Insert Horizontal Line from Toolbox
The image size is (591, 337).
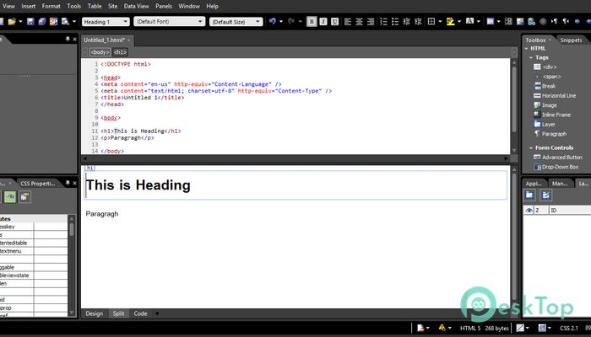(555, 95)
